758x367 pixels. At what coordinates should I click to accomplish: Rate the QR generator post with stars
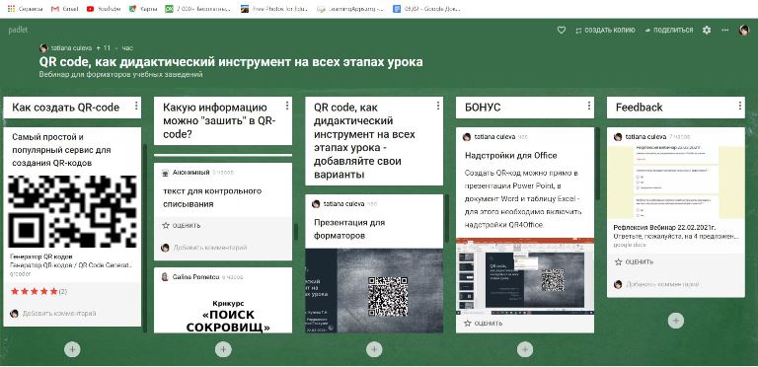tap(34, 291)
